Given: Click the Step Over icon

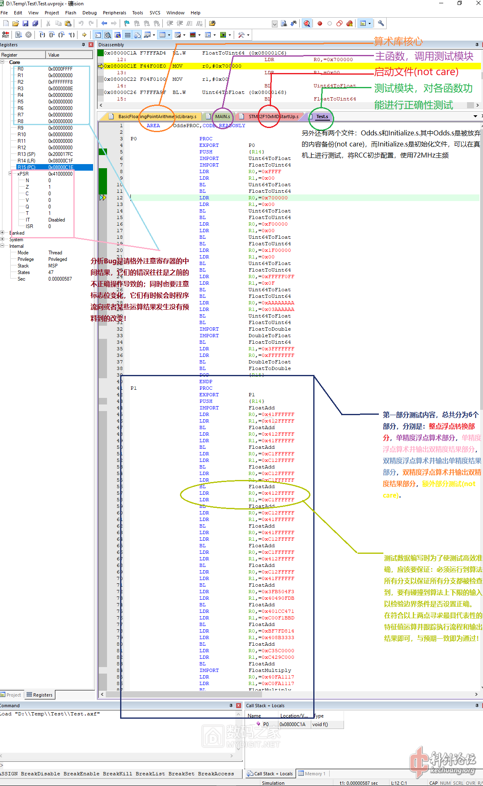Looking at the screenshot, I should (52, 35).
